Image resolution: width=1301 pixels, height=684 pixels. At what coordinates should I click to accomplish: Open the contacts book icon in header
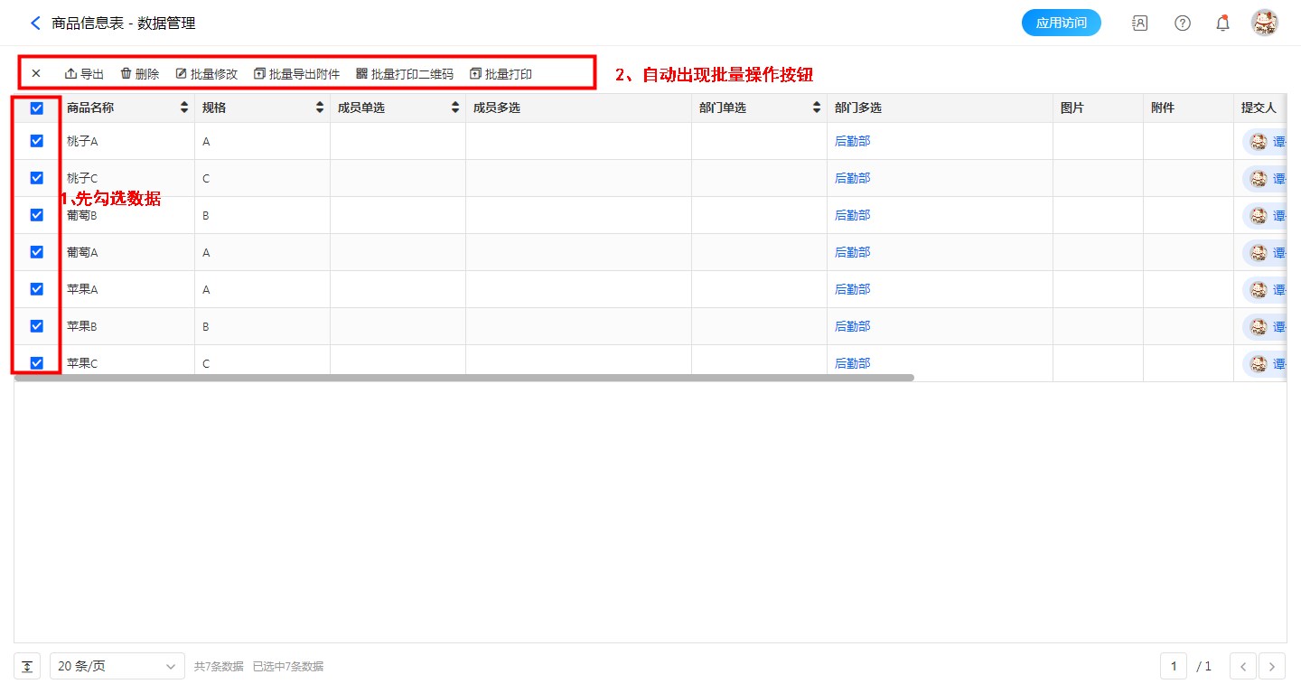coord(1140,23)
